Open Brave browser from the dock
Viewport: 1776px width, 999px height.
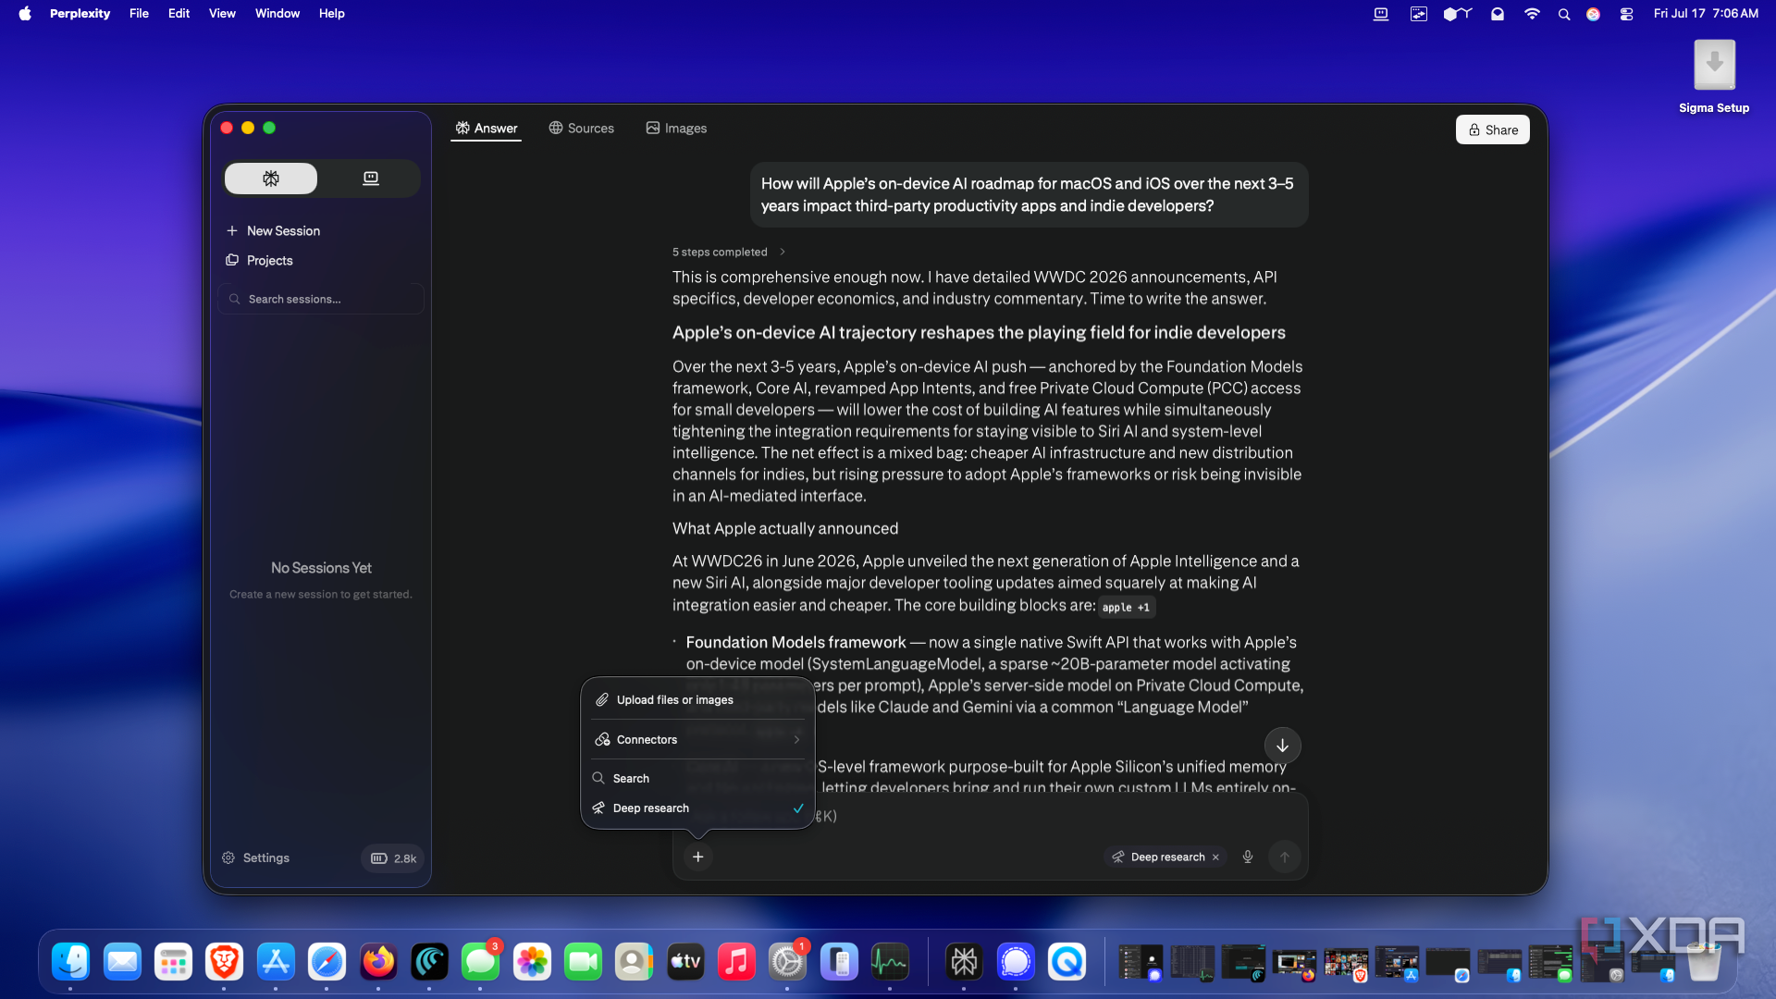(225, 963)
